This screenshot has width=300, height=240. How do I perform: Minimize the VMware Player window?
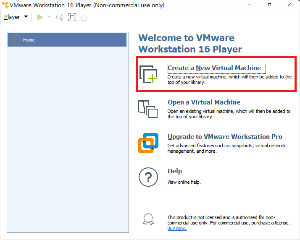click(250, 5)
